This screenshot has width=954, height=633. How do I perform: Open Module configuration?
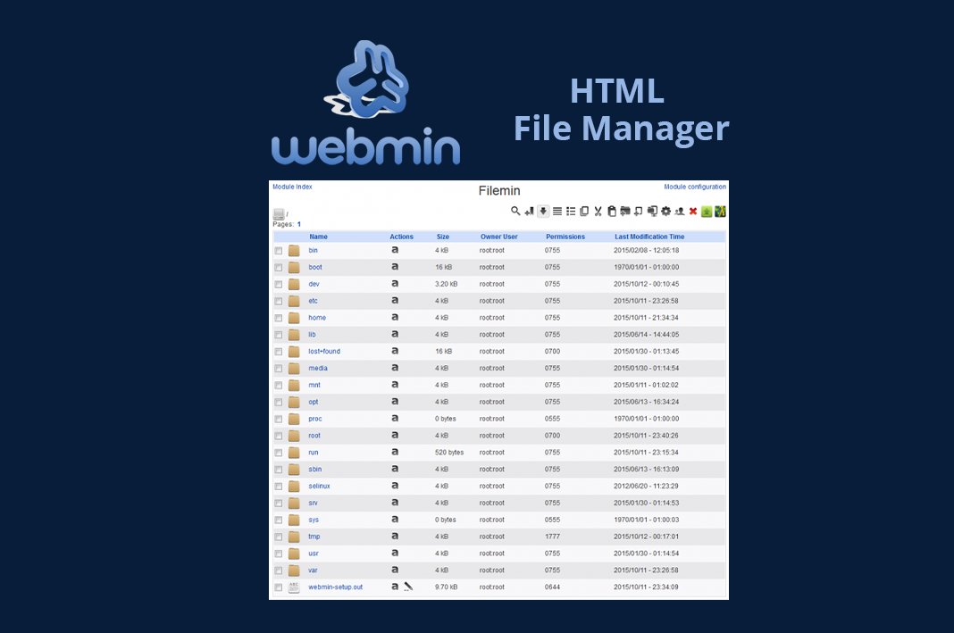[x=695, y=186]
